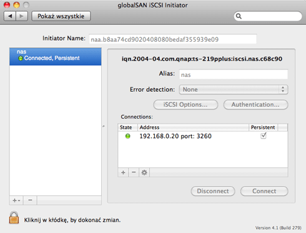The height and width of the screenshot is (233, 306).
Task: Click the split pane divider handle
Action: coord(104,126)
